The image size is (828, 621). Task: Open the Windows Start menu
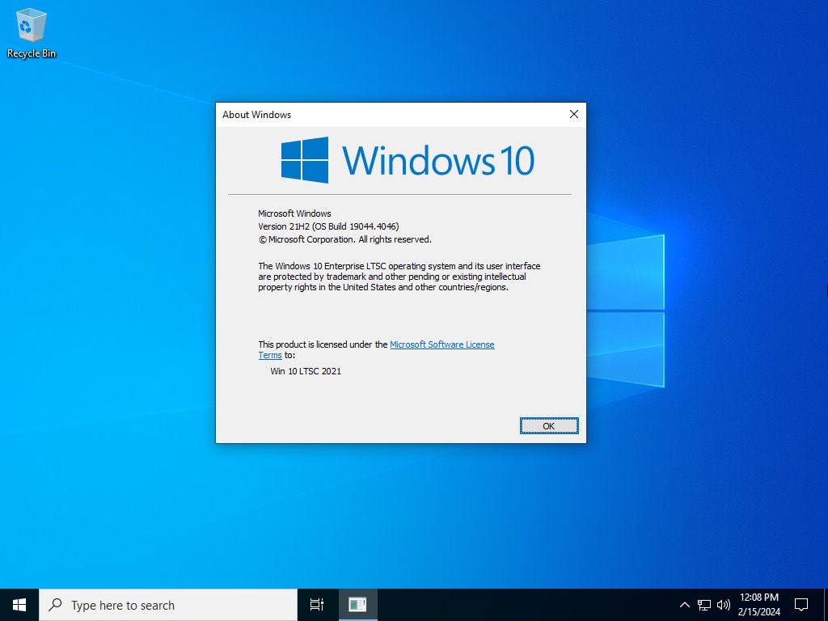pyautogui.click(x=19, y=605)
